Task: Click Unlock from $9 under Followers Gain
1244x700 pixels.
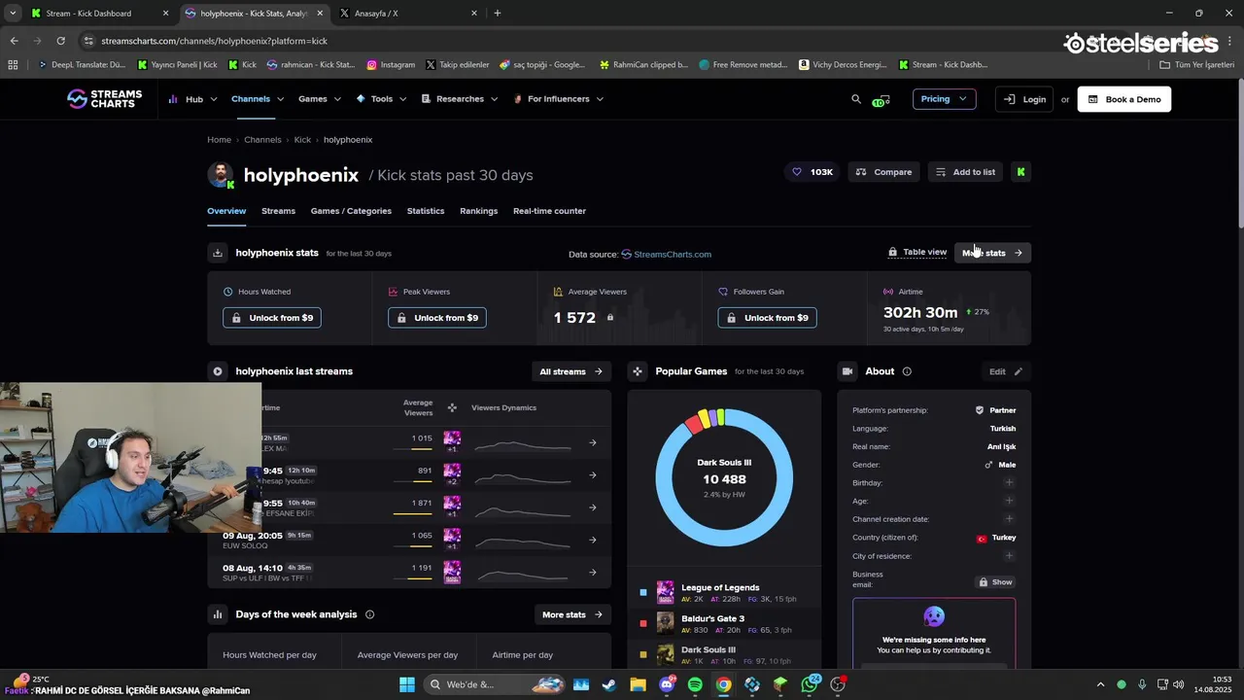Action: (768, 318)
